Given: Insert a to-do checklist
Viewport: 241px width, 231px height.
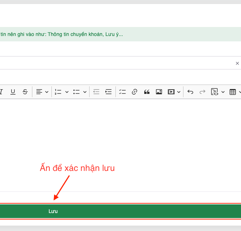Looking at the screenshot, I should (x=122, y=92).
